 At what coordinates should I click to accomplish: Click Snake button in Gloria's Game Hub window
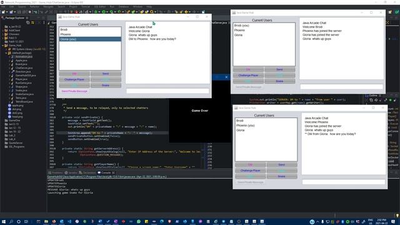pos(106,86)
